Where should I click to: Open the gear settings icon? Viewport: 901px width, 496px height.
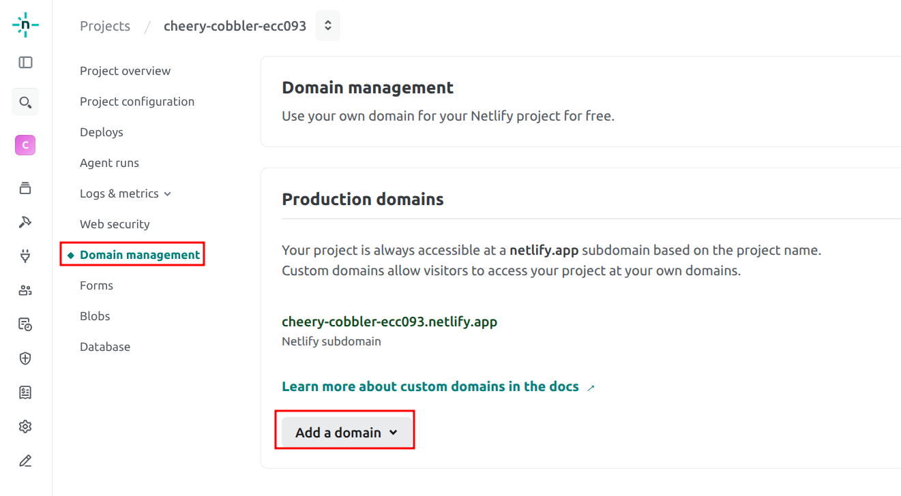pyautogui.click(x=25, y=427)
